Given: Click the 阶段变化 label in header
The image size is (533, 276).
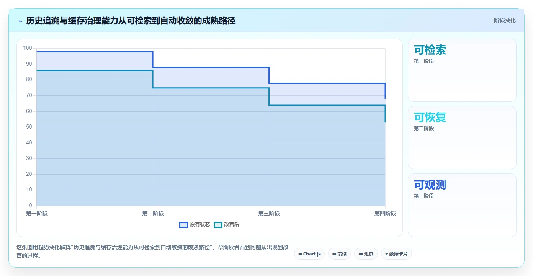Looking at the screenshot, I should [x=505, y=20].
